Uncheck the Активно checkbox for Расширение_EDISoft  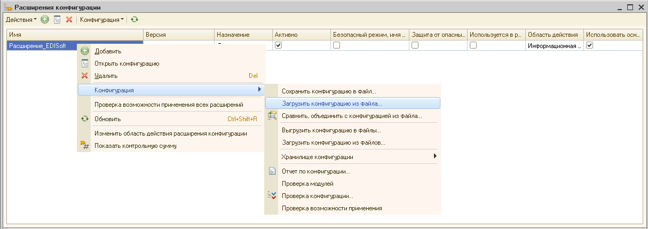click(x=278, y=45)
